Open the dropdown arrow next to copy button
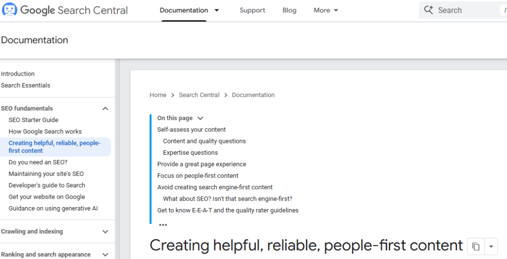Viewport: 507px width, 259px height. click(491, 246)
